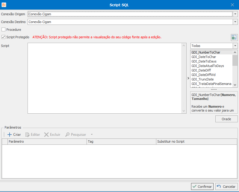This screenshot has width=239, height=192.
Task: Select GDI_DateDiffWd in the function list
Action: [211, 75]
